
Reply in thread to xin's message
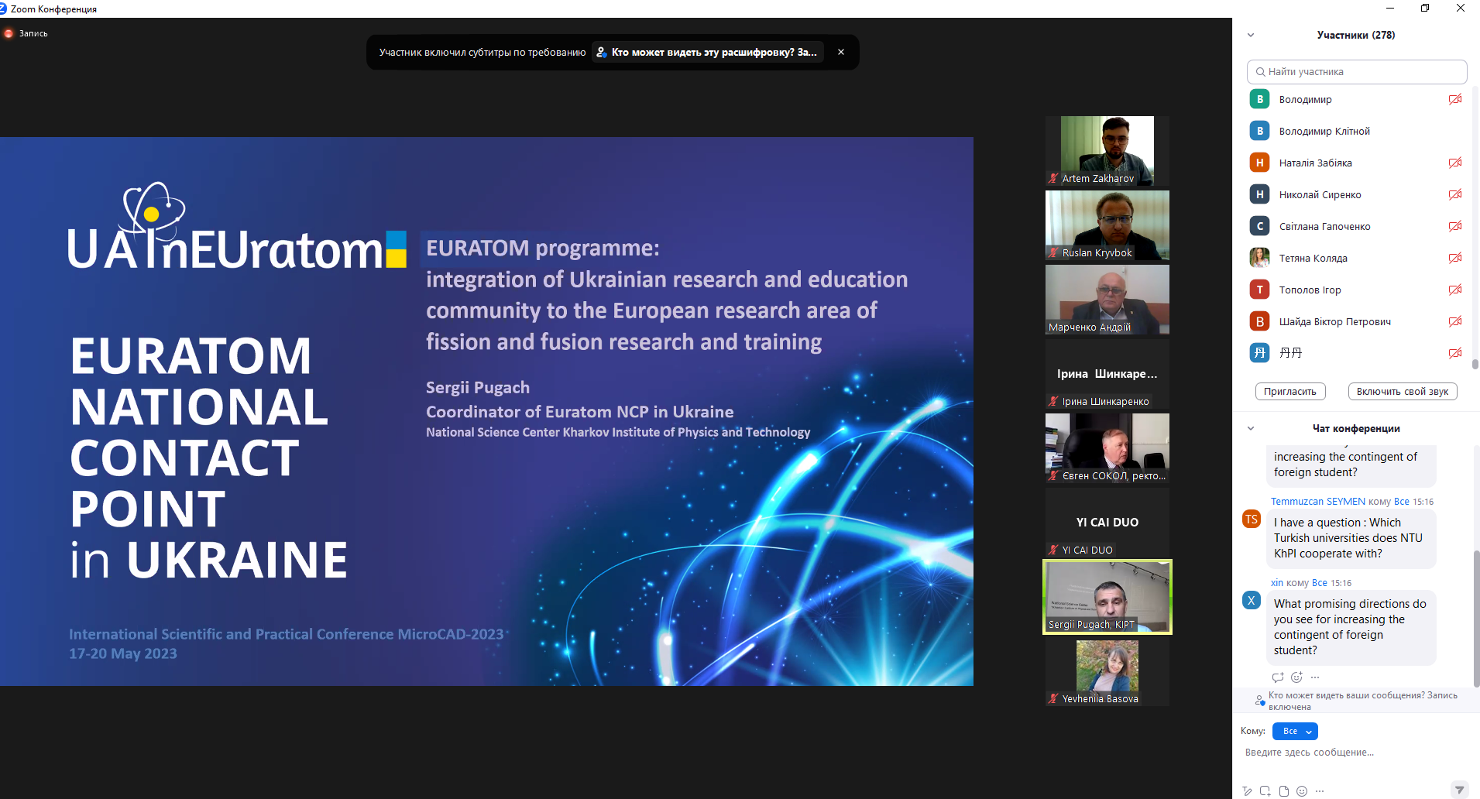click(x=1278, y=677)
